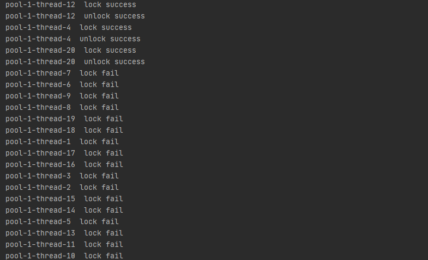This screenshot has width=428, height=260.
Task: Click the pool-1-thread-19 lock fail line
Action: 64,119
